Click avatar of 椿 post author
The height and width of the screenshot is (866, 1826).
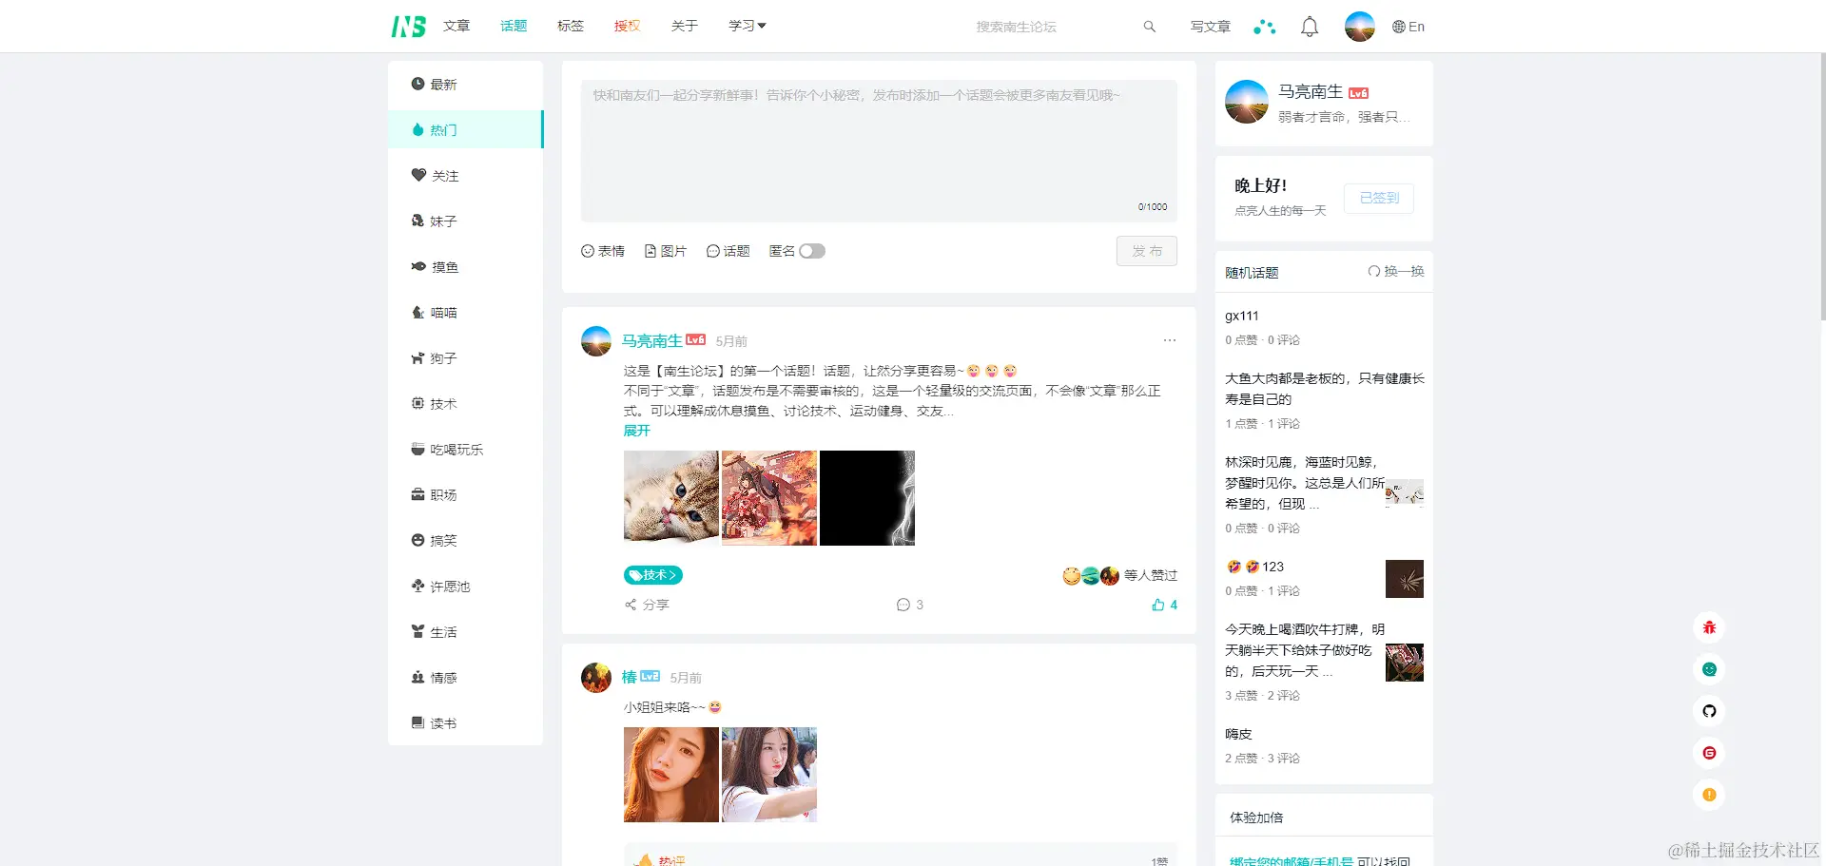coord(596,678)
